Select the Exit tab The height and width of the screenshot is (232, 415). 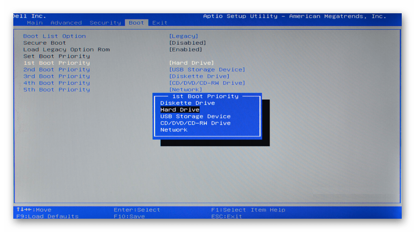(x=160, y=23)
